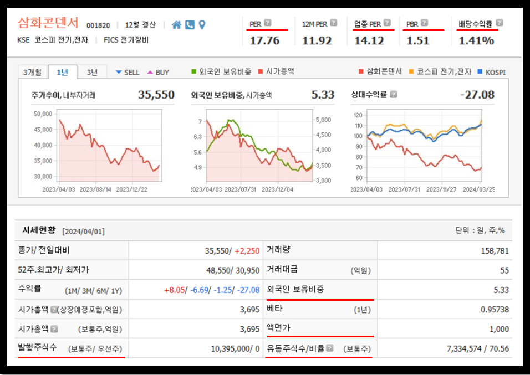Click the current price 35,550 above chart
530x375 pixels.
tap(156, 95)
